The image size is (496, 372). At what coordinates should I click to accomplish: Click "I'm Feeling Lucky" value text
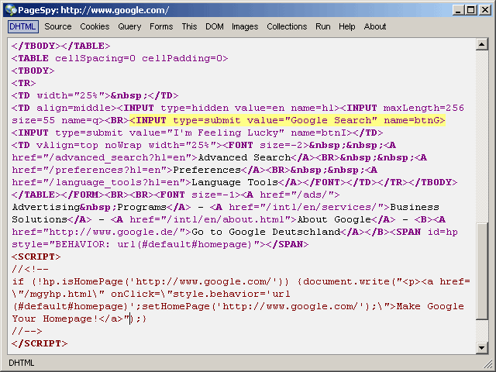point(226,133)
